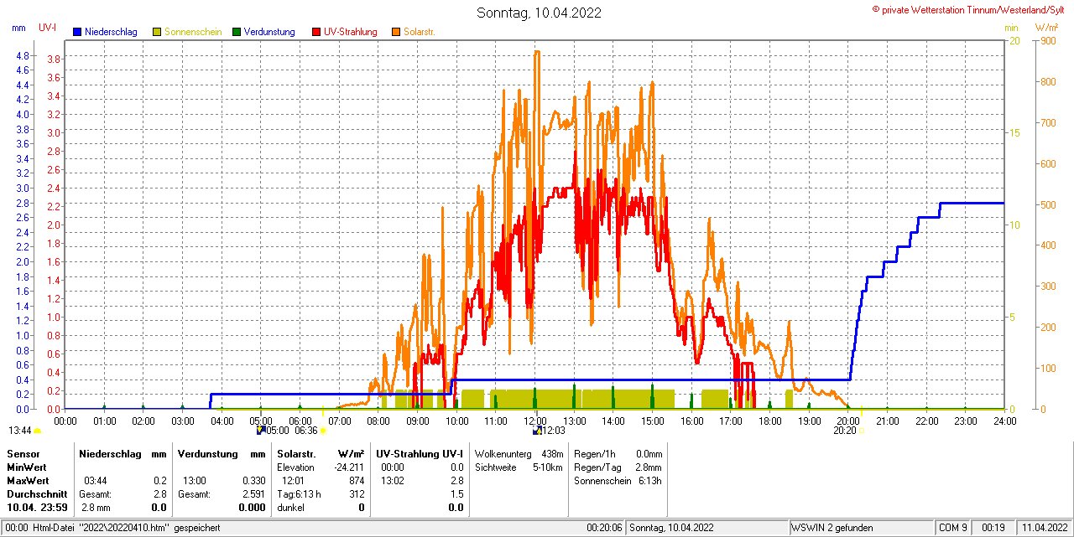This screenshot has height=537, width=1074.
Task: Click the Sensor header in the table
Action: 23,453
